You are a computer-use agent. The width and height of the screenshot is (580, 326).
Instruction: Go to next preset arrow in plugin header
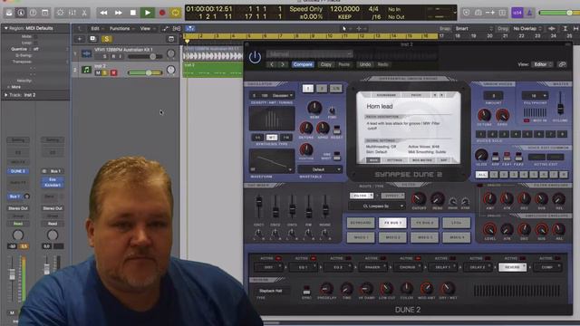tap(283, 64)
